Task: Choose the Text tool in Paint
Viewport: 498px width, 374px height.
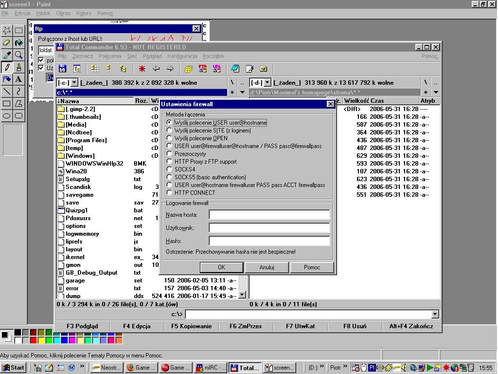Action: click(x=18, y=79)
